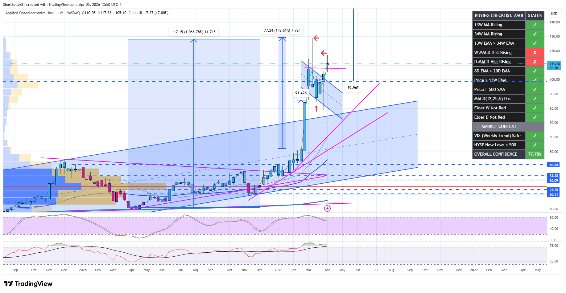Click the 2027 label on the time axis
This screenshot has height=293, width=566.
474,270
